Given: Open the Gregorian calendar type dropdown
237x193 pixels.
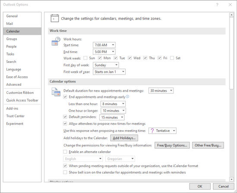Looking at the screenshot, I should click(x=120, y=159).
